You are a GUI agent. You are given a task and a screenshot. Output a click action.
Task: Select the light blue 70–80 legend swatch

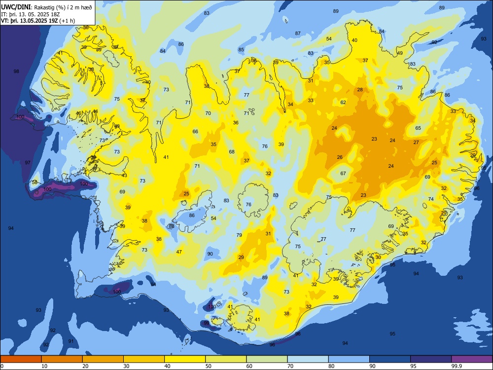[308, 359]
